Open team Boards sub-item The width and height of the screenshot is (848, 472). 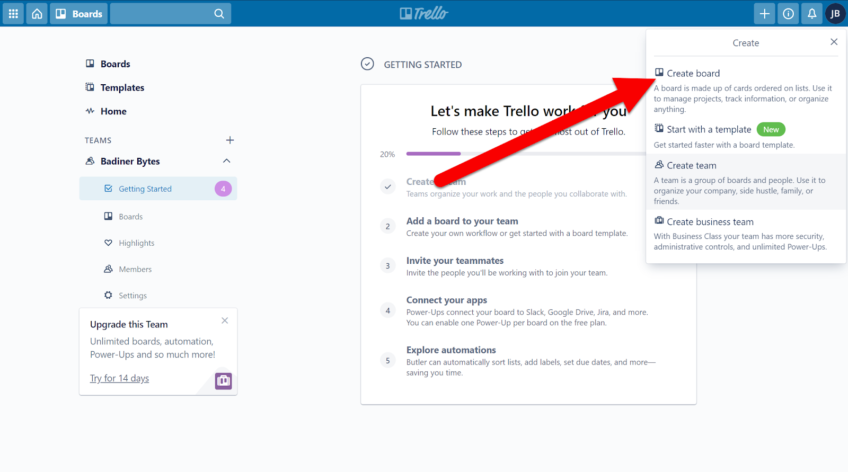(130, 216)
